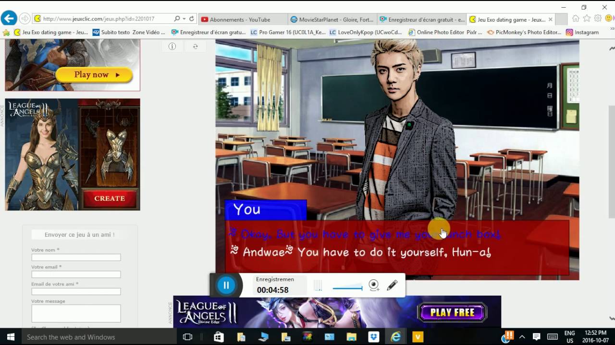Open Instagram bookmark

pos(582,33)
